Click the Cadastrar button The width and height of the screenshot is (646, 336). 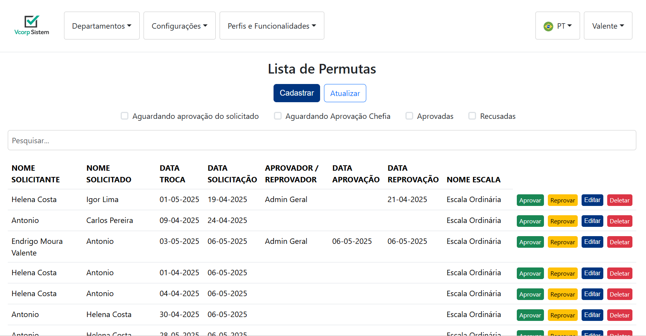[x=297, y=93]
